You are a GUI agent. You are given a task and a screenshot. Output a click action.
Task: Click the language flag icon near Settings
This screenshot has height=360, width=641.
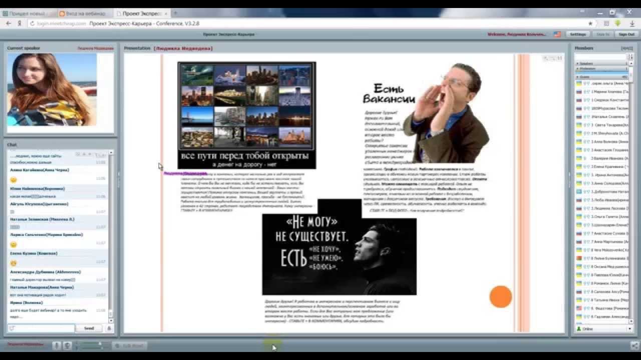pos(557,34)
